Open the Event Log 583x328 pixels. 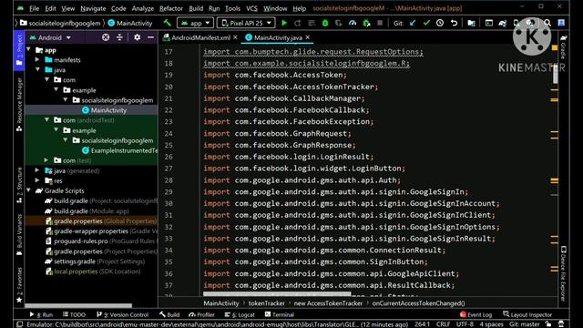476,314
